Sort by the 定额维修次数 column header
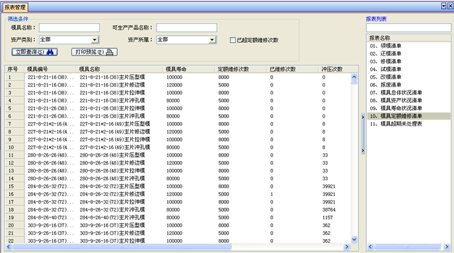 pyautogui.click(x=241, y=69)
